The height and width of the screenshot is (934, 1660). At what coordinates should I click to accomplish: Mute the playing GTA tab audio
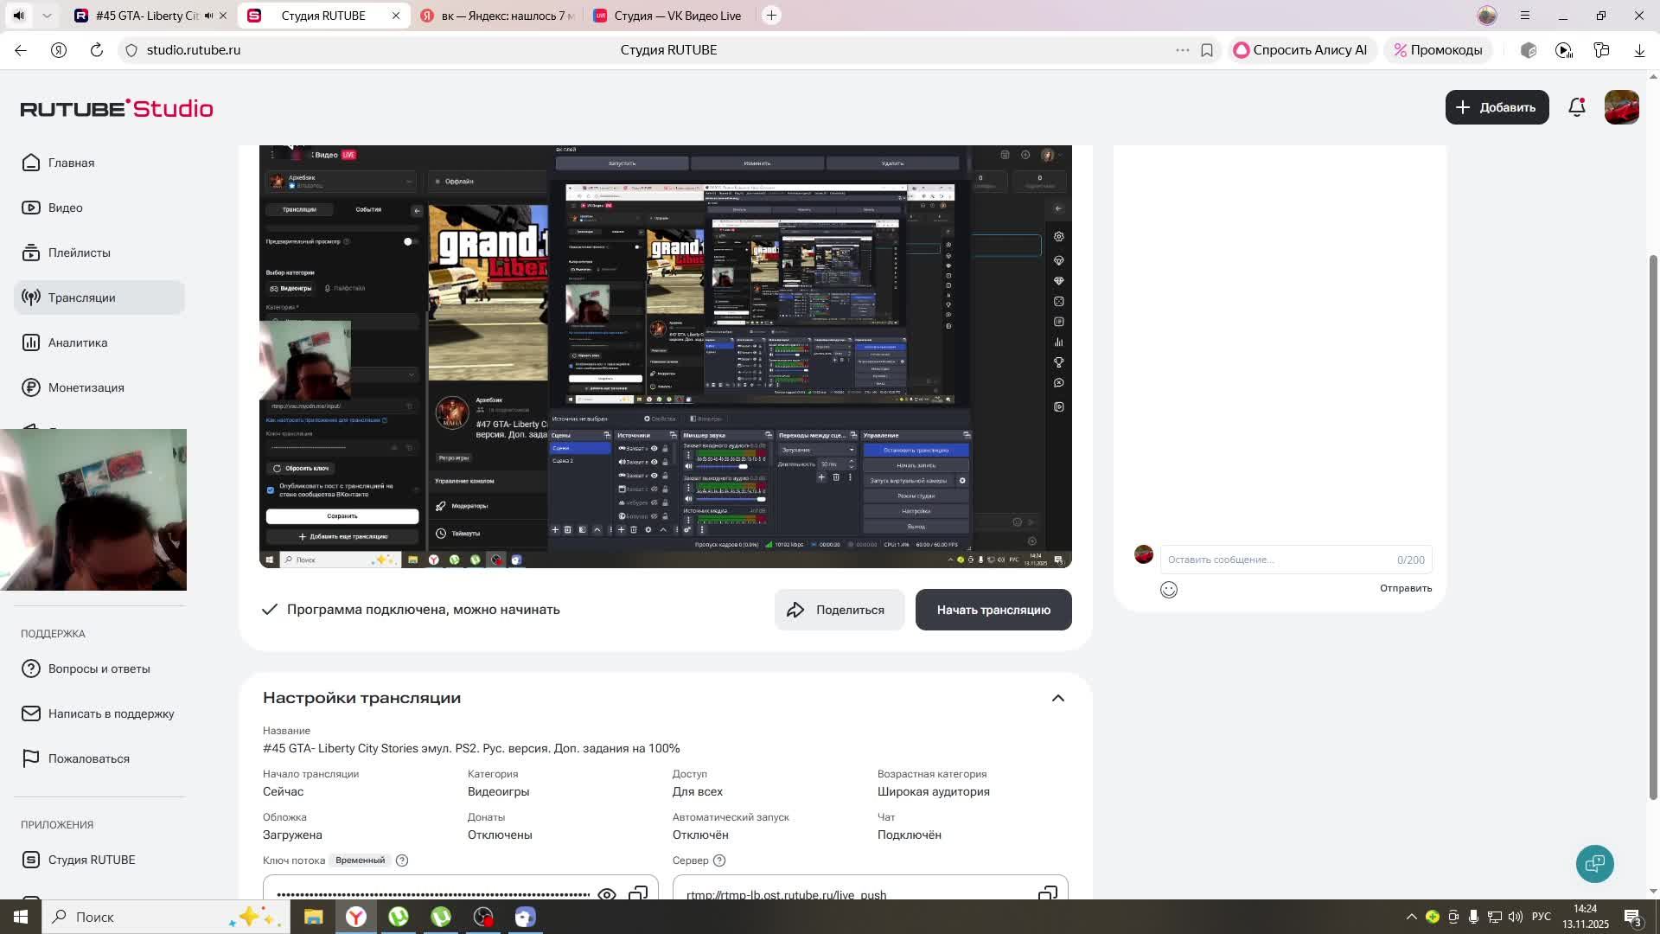(x=208, y=16)
